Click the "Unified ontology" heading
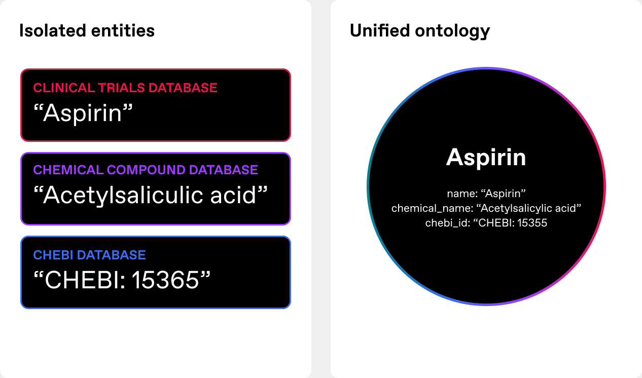Image resolution: width=642 pixels, height=378 pixels. click(x=420, y=30)
